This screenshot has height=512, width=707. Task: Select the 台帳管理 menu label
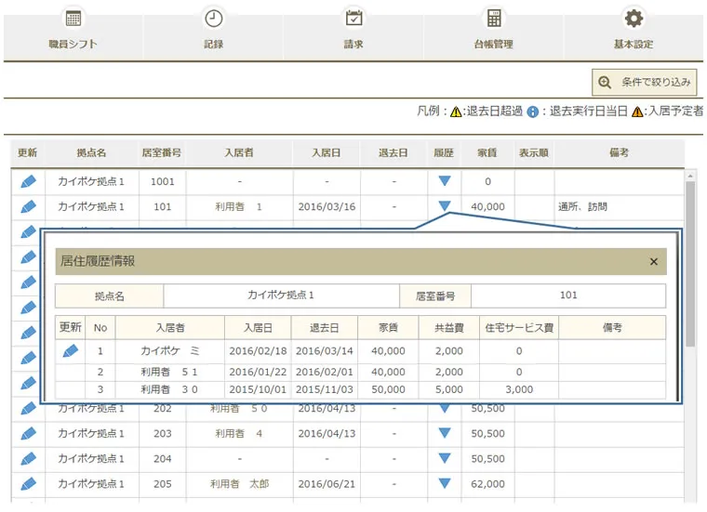coord(494,44)
